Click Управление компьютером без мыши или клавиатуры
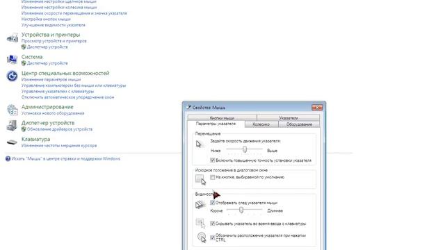 click(x=74, y=85)
